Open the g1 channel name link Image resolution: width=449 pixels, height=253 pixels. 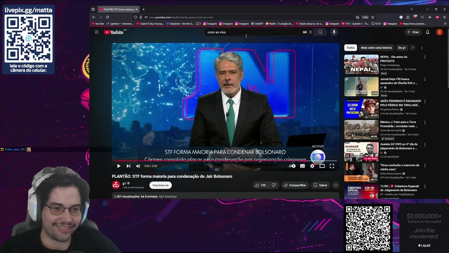click(124, 183)
